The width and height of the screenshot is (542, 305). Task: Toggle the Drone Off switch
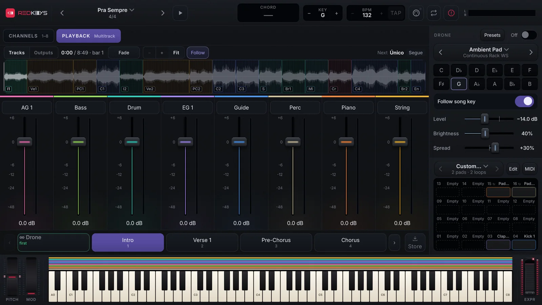click(x=528, y=35)
